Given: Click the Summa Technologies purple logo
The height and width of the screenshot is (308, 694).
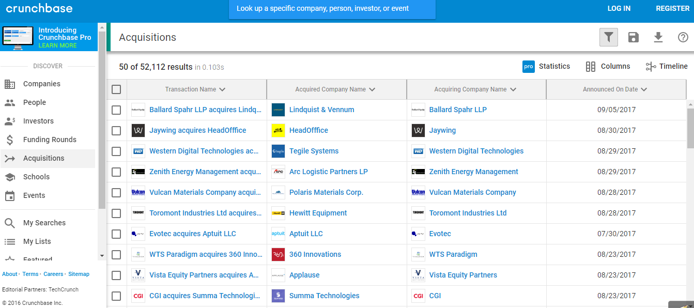Looking at the screenshot, I should click(278, 296).
